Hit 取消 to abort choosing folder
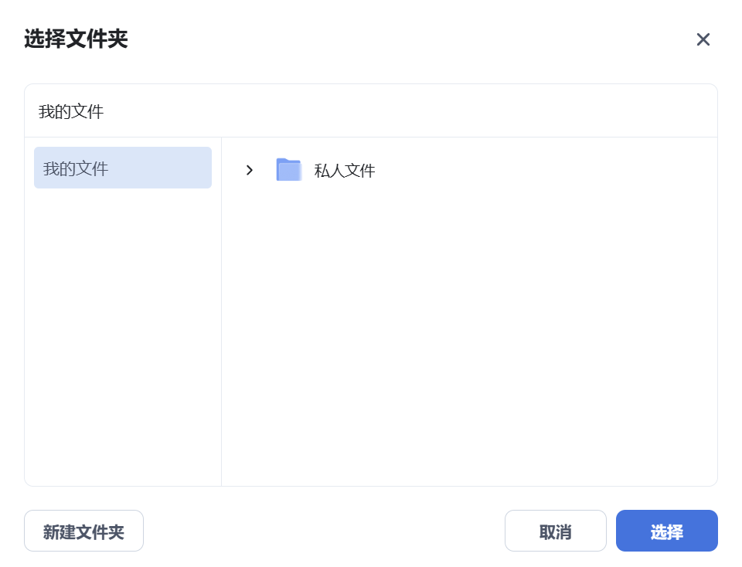Screen dimensions: 742x567 (555, 531)
